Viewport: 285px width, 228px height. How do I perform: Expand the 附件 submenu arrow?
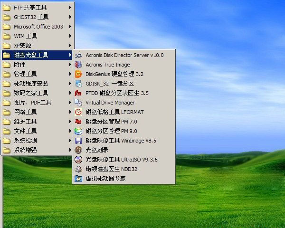pyautogui.click(x=70, y=65)
